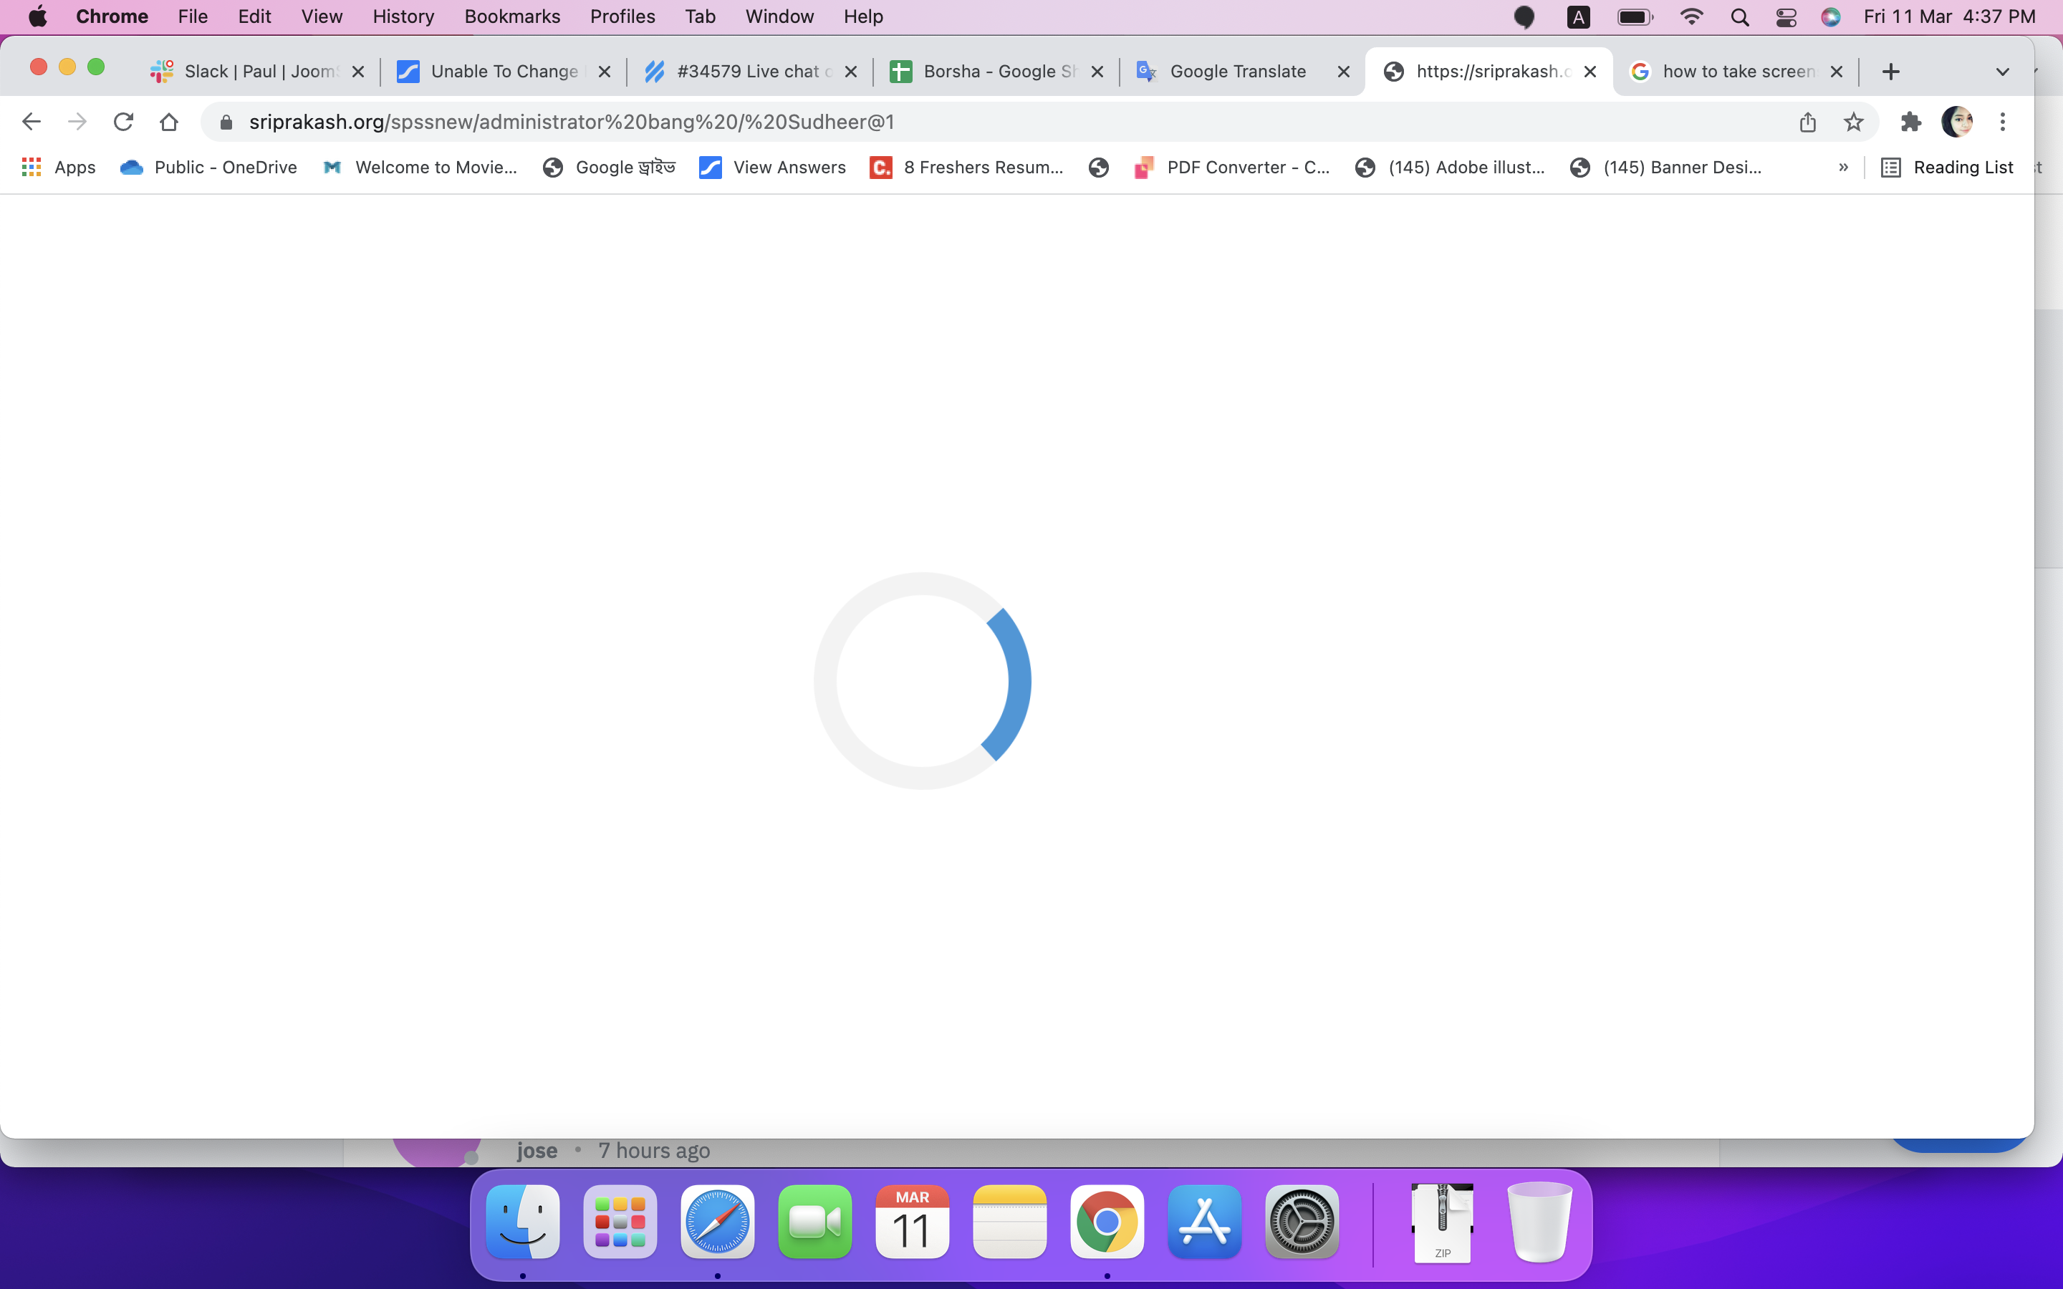Open the Apps shortcut on the bookmarks bar
2063x1289 pixels.
pos(57,167)
